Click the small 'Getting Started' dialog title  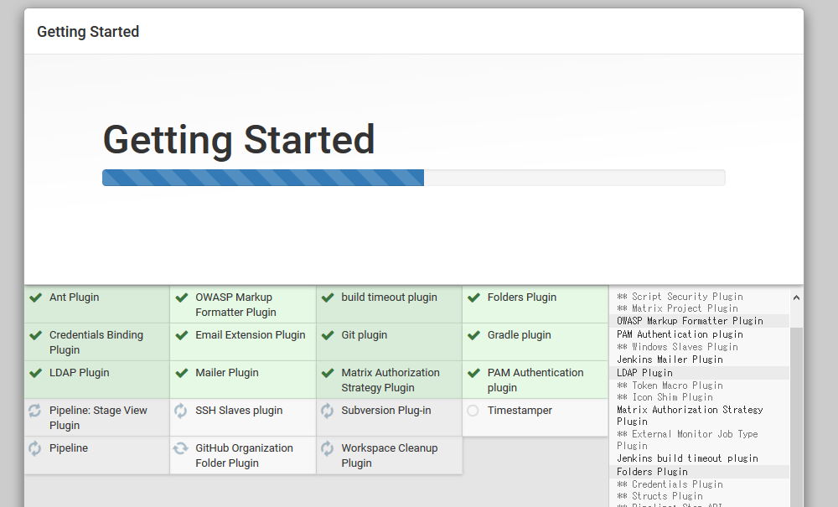88,32
